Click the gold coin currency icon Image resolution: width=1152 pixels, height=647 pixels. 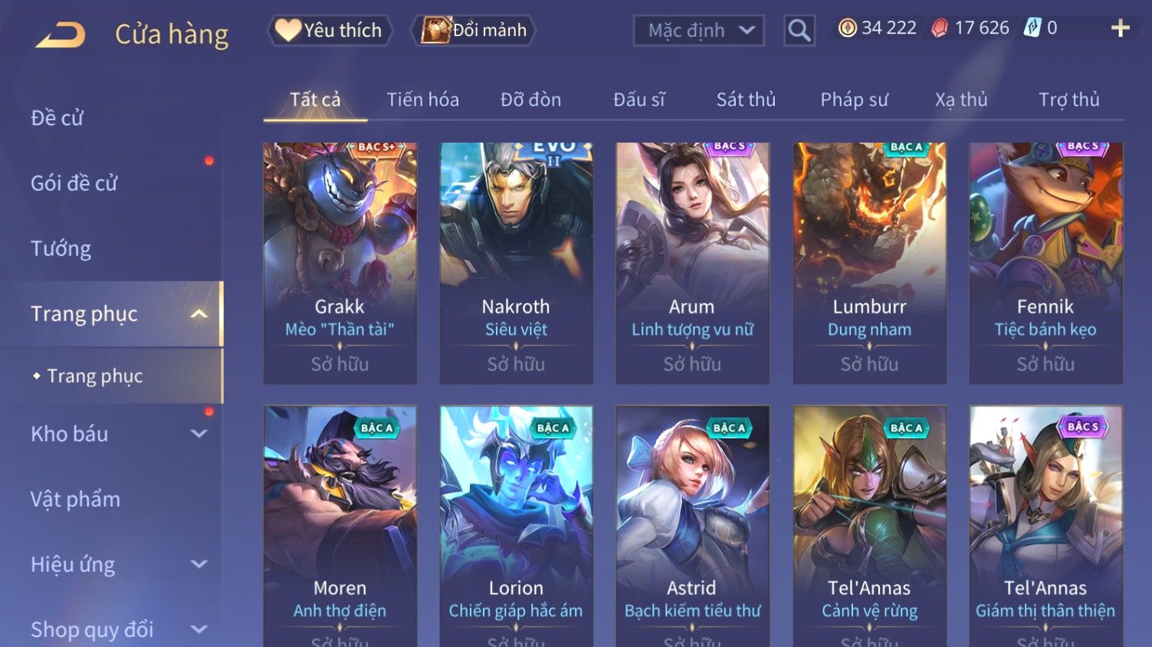click(x=847, y=28)
